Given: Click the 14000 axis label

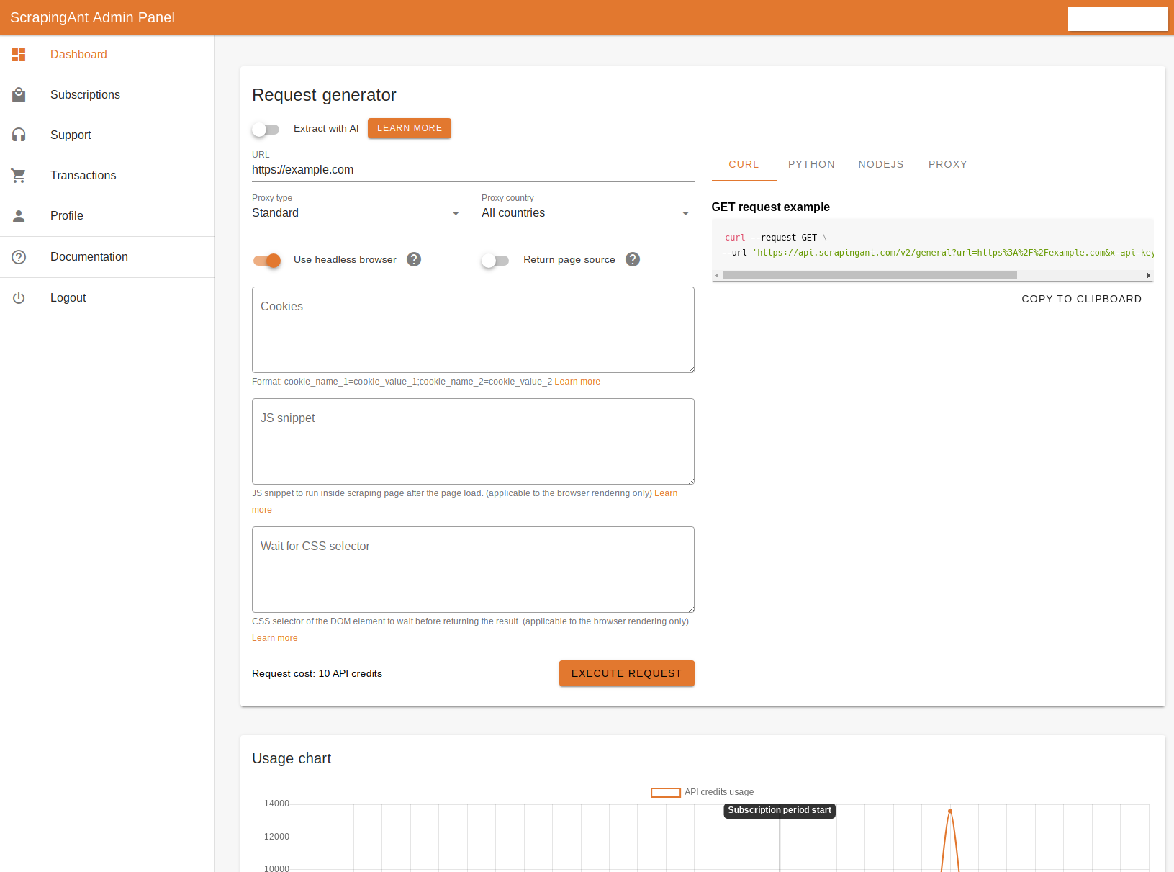Looking at the screenshot, I should (276, 804).
